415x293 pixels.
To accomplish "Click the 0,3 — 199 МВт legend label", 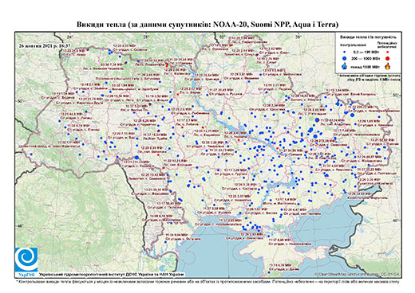I will pyautogui.click(x=366, y=53).
